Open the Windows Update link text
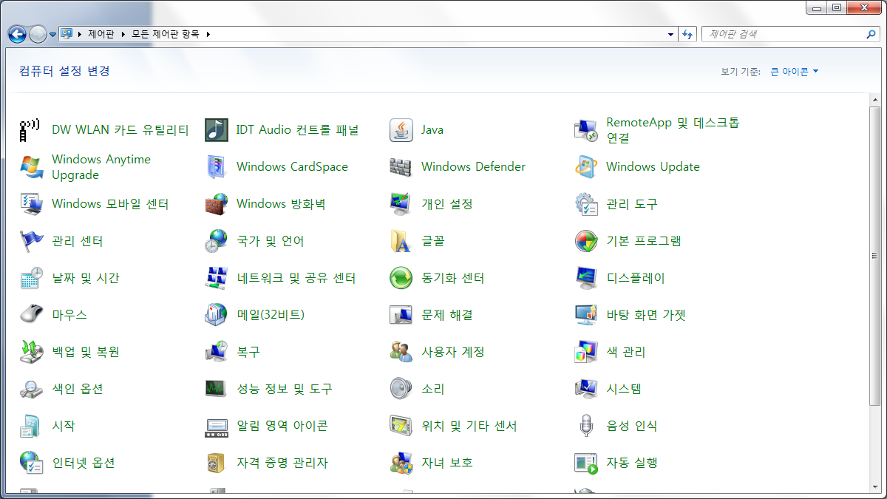This screenshot has height=499, width=887. tap(653, 167)
